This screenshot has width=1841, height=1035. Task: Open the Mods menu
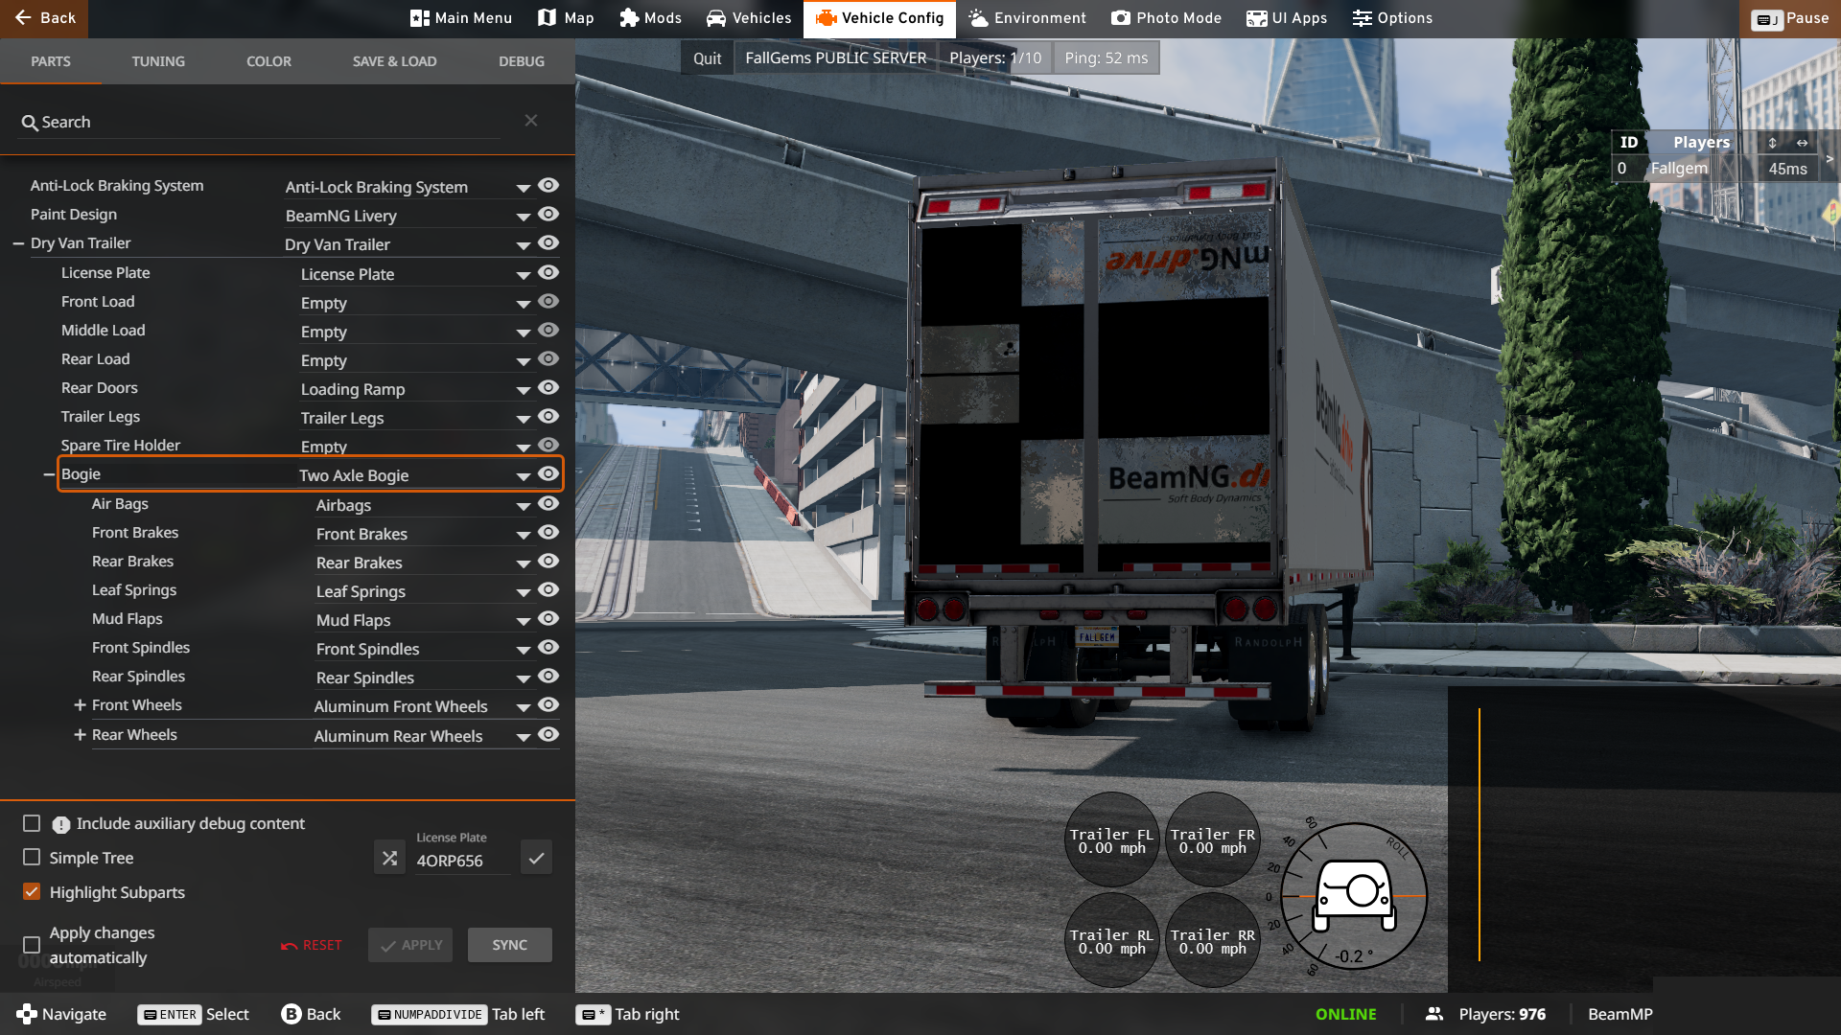650,18
